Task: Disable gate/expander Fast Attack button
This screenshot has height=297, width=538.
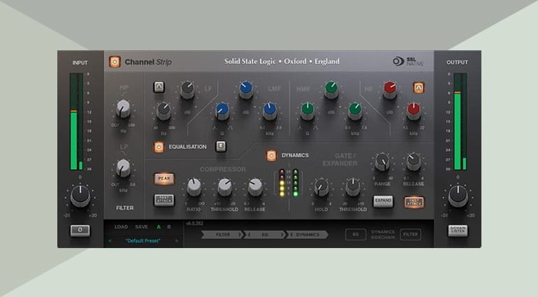Action: pyautogui.click(x=414, y=203)
